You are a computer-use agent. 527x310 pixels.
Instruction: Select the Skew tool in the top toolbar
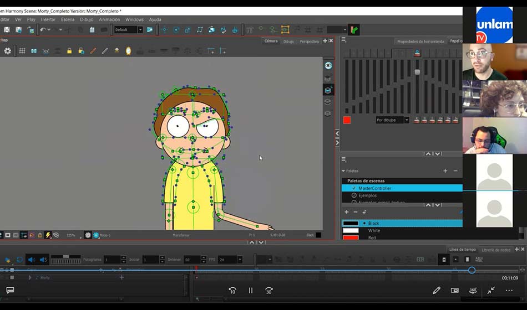click(x=200, y=30)
